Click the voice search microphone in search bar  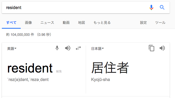[151, 7]
